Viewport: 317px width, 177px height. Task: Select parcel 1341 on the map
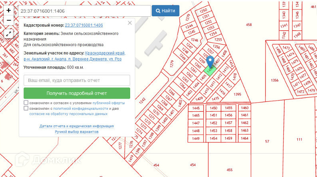point(284,25)
